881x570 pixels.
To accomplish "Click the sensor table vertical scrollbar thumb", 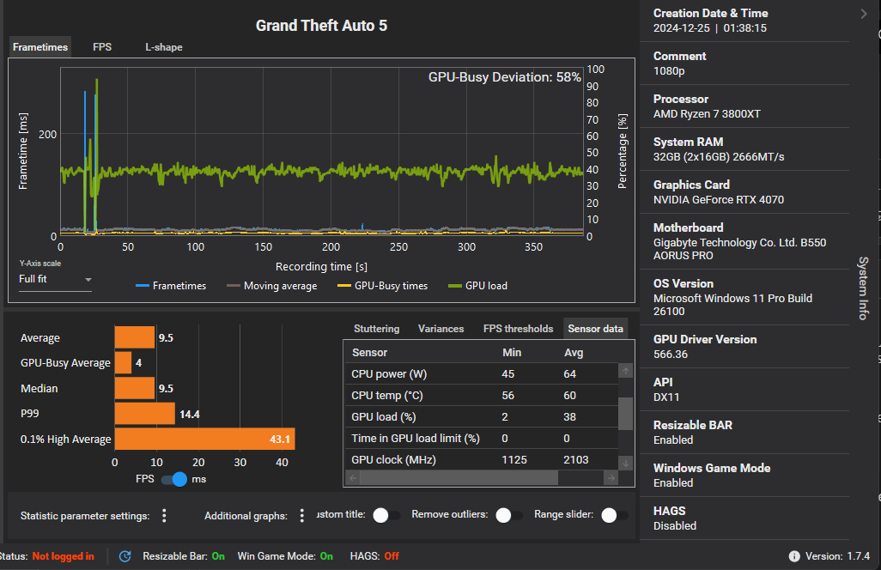I will coord(625,414).
